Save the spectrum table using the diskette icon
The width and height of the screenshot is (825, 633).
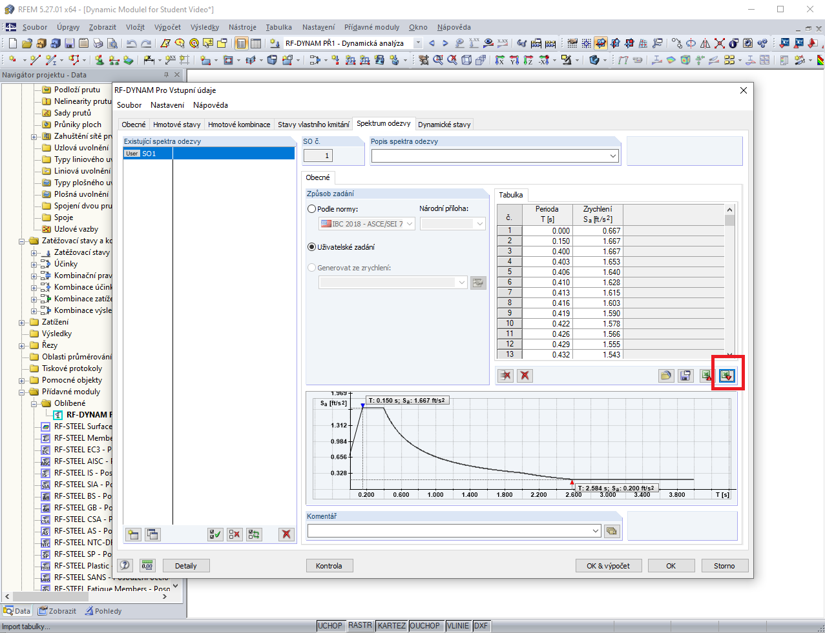click(x=685, y=376)
